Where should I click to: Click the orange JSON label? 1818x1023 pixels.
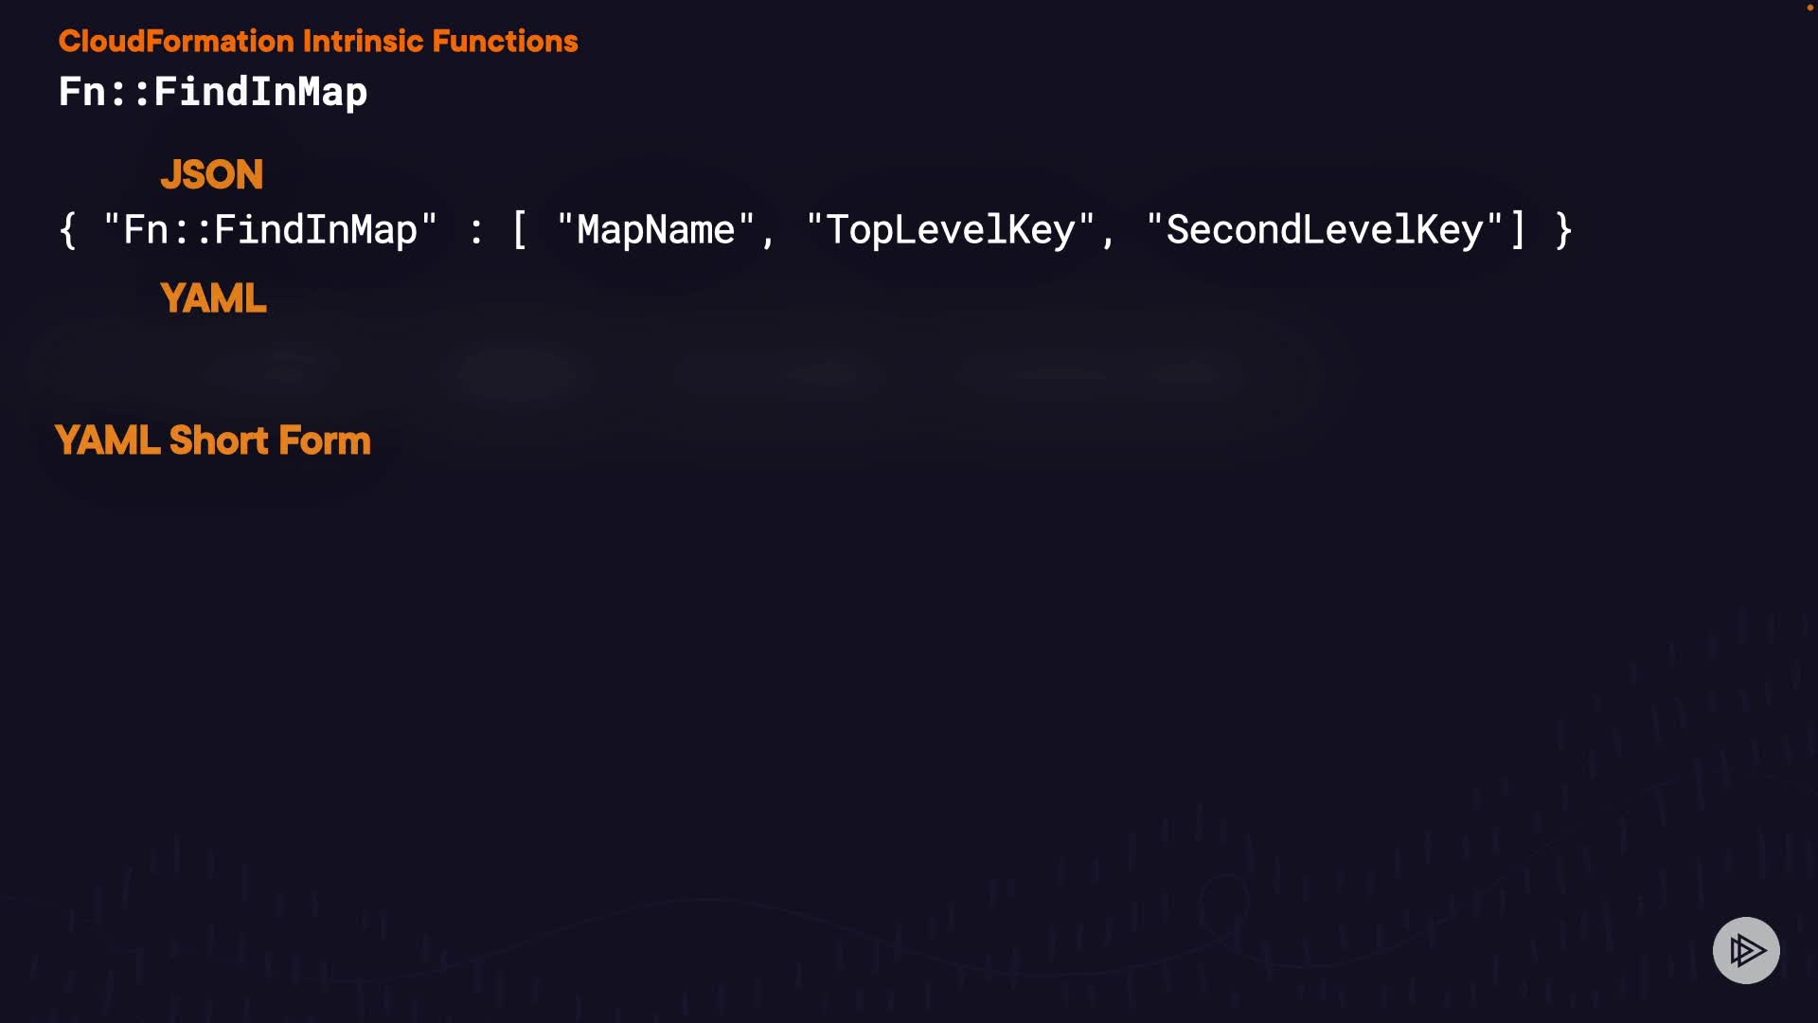(212, 175)
